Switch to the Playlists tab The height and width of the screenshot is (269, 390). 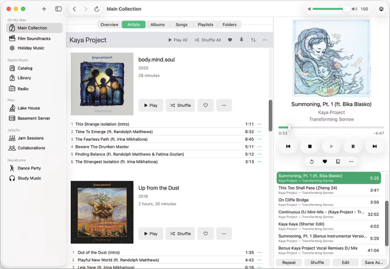click(x=205, y=24)
